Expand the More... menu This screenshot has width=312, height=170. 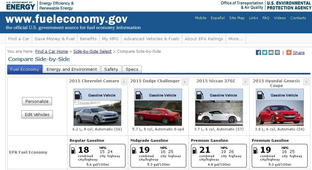236,39
